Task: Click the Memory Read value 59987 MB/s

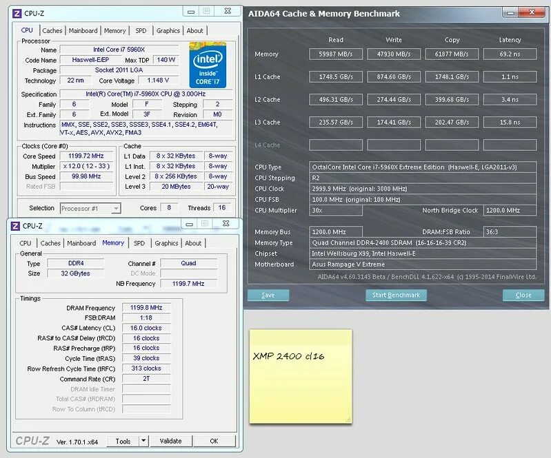Action: 336,54
